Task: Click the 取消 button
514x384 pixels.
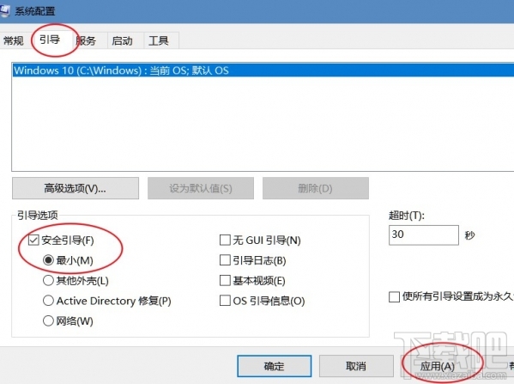Action: click(x=356, y=366)
